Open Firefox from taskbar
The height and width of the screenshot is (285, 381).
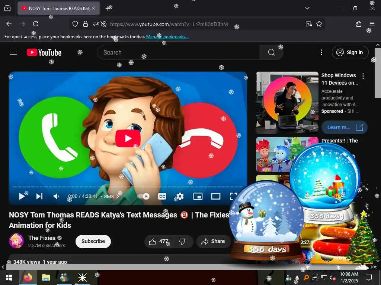click(28, 278)
